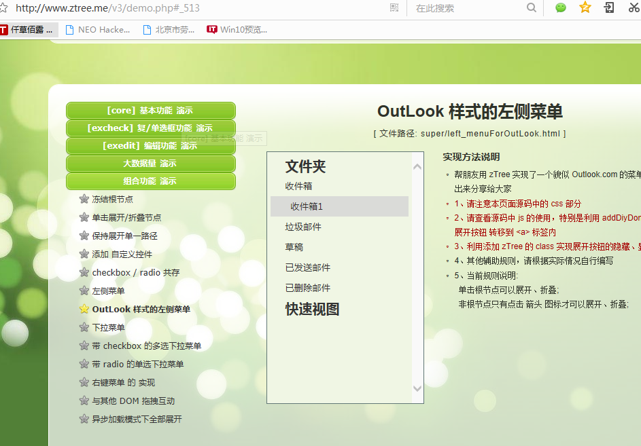Open the Win10预览... bookmark

237,29
